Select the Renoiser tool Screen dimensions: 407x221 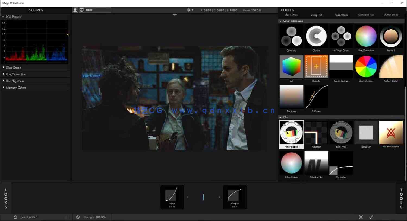(366, 133)
